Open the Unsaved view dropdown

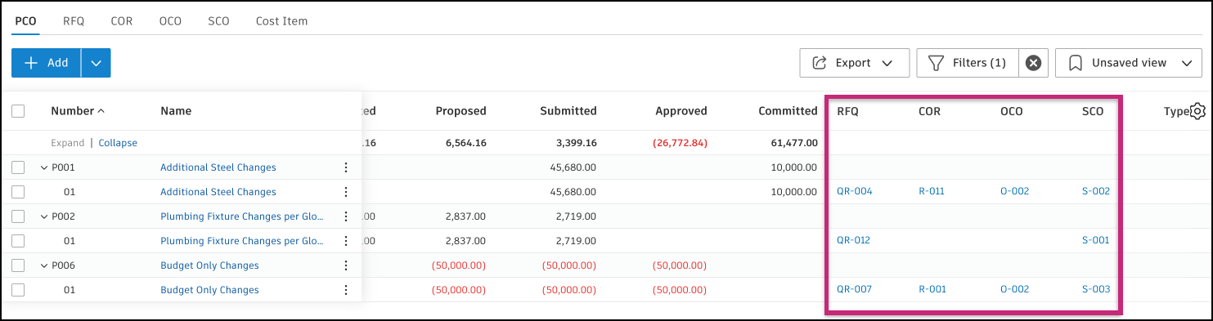(x=1128, y=63)
